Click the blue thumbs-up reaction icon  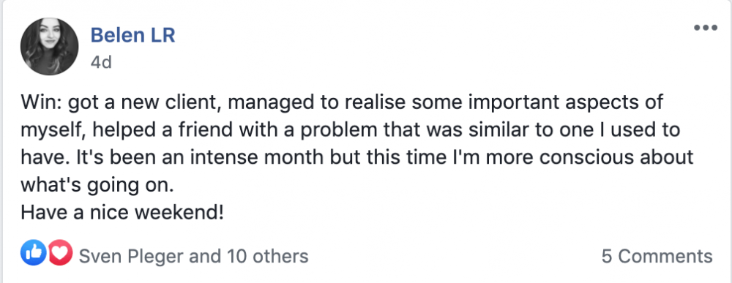34,253
